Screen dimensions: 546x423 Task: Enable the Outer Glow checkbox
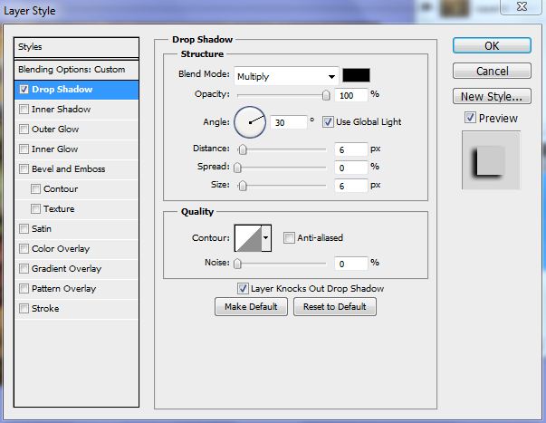(x=24, y=130)
